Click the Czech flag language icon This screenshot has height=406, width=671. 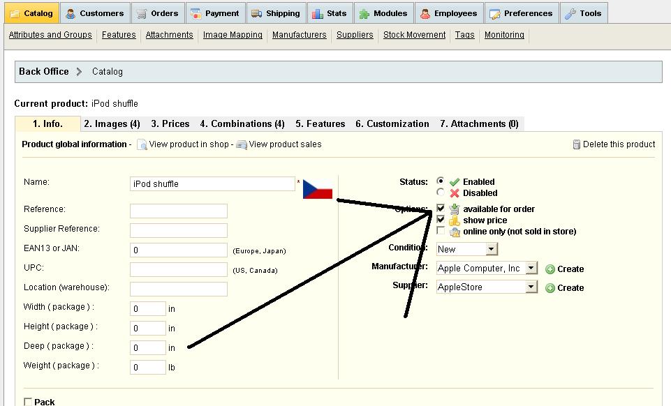click(x=318, y=189)
